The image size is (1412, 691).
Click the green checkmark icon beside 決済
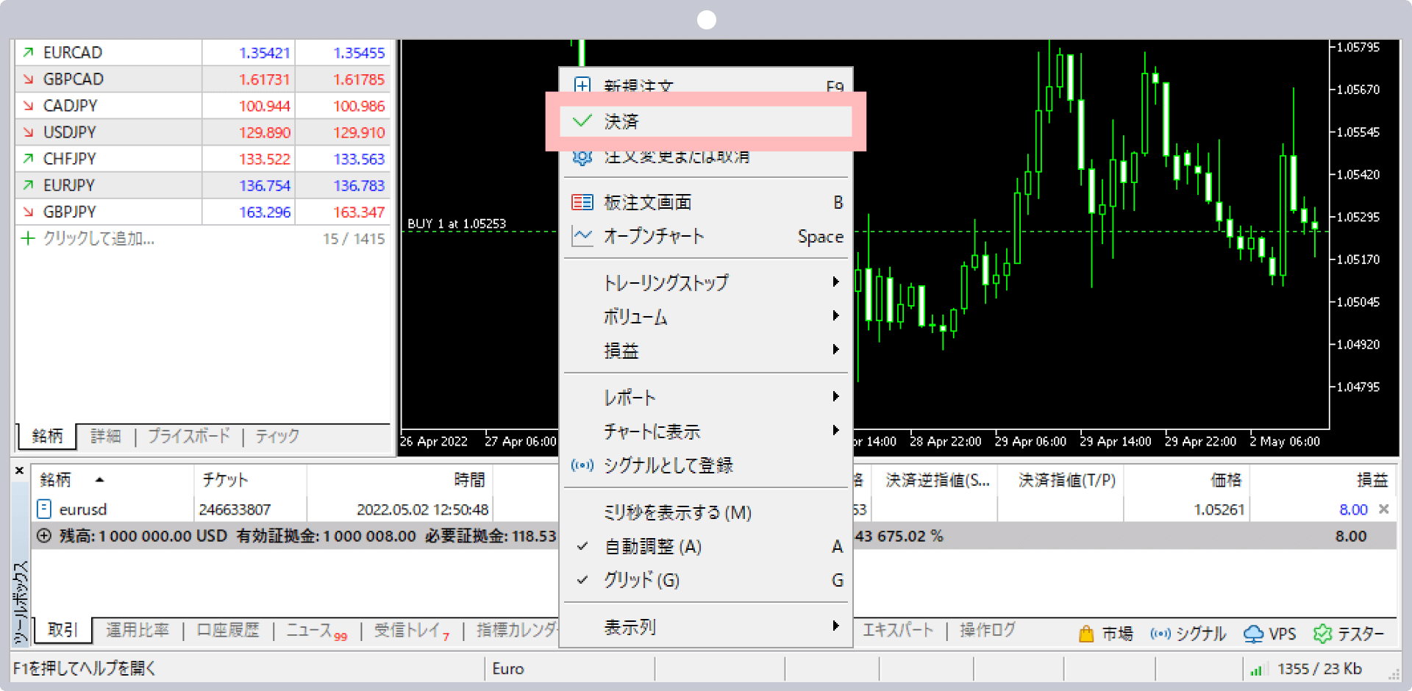pyautogui.click(x=582, y=121)
